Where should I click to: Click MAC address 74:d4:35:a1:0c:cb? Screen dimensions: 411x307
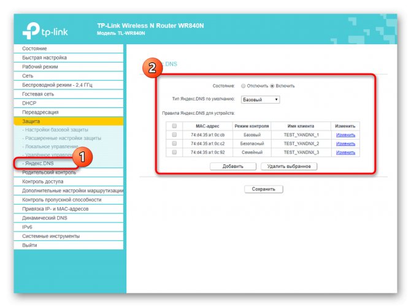207,135
